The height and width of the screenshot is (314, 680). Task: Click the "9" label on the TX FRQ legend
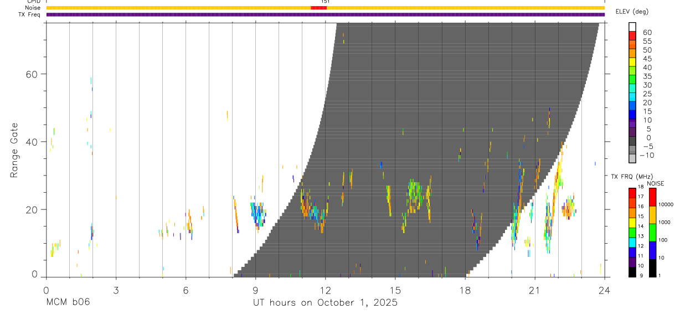tap(641, 275)
